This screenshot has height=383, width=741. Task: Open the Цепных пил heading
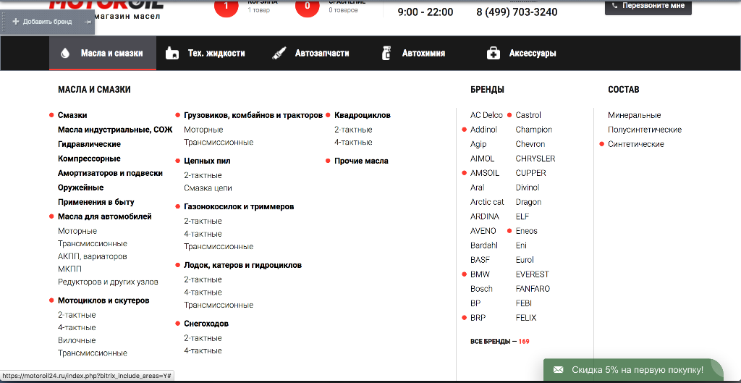[207, 161]
